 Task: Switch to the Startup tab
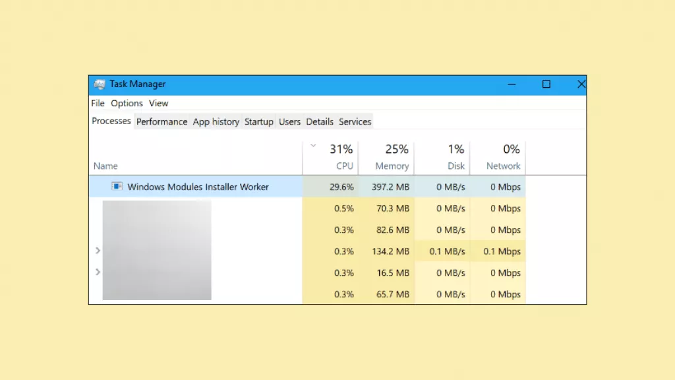click(258, 122)
